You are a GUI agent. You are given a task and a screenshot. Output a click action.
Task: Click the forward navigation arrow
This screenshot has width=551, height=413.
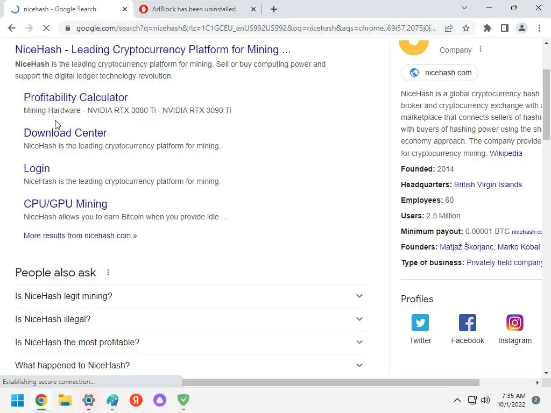(x=29, y=28)
